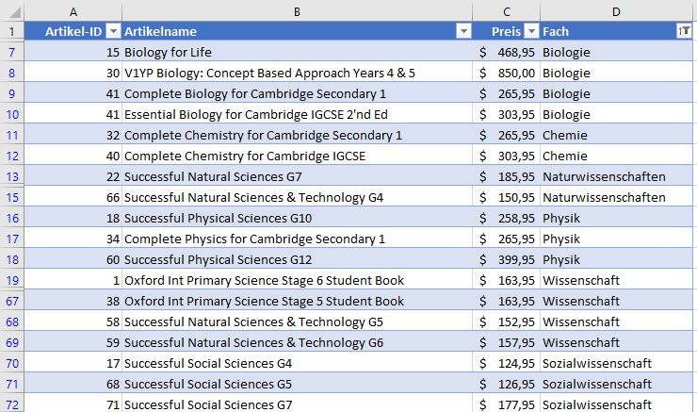
Task: Select column A header
Action: (x=73, y=12)
